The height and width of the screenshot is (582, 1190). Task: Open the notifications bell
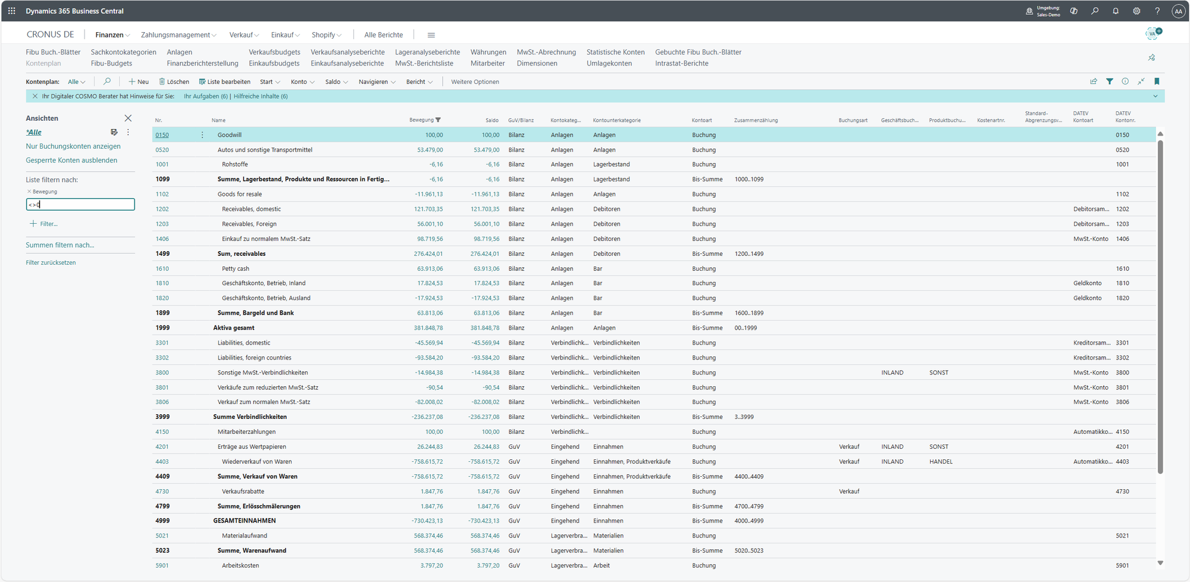click(1116, 11)
